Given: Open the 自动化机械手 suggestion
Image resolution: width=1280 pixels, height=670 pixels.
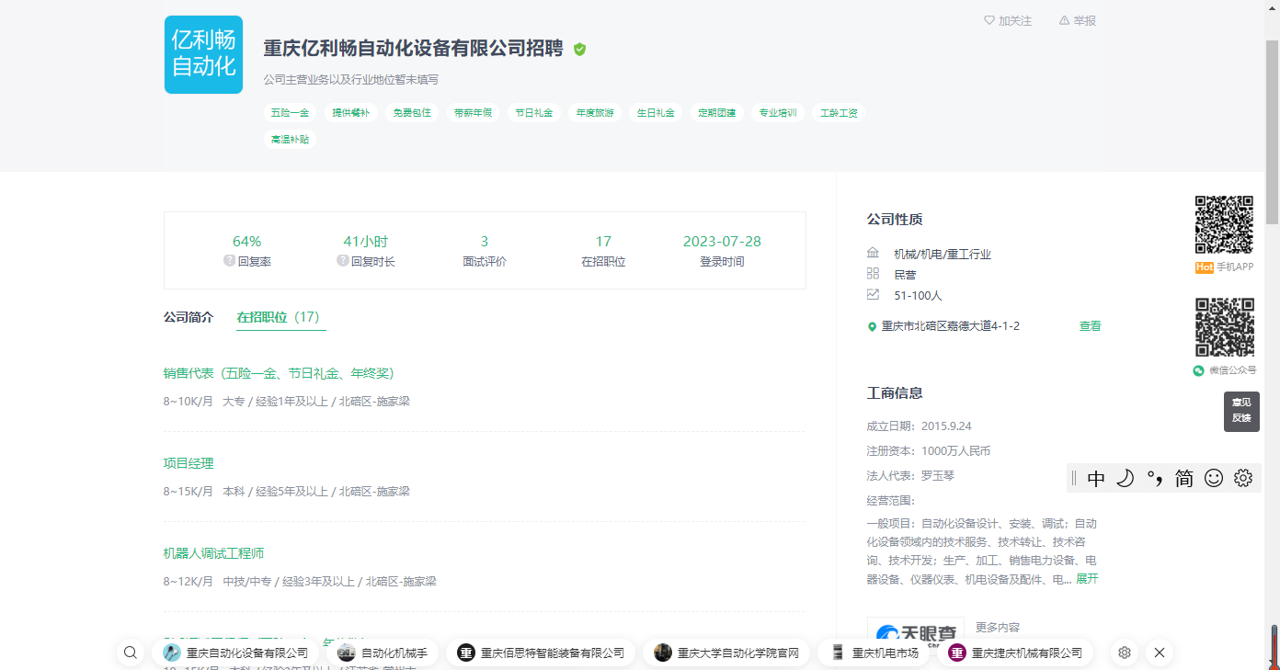Looking at the screenshot, I should pos(383,653).
